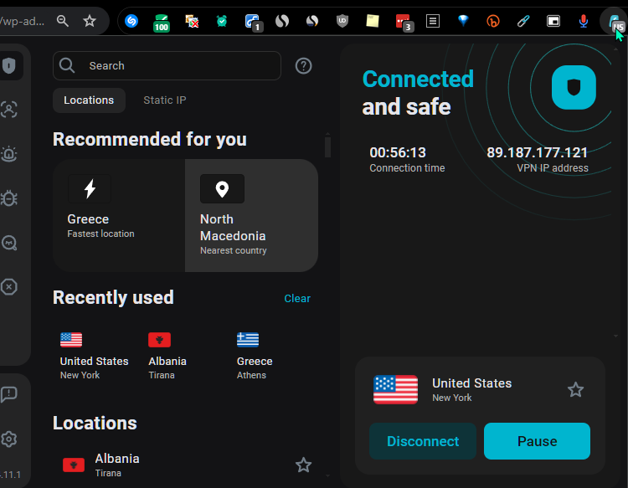
Task: Click the Disconnect button
Action: [x=423, y=441]
